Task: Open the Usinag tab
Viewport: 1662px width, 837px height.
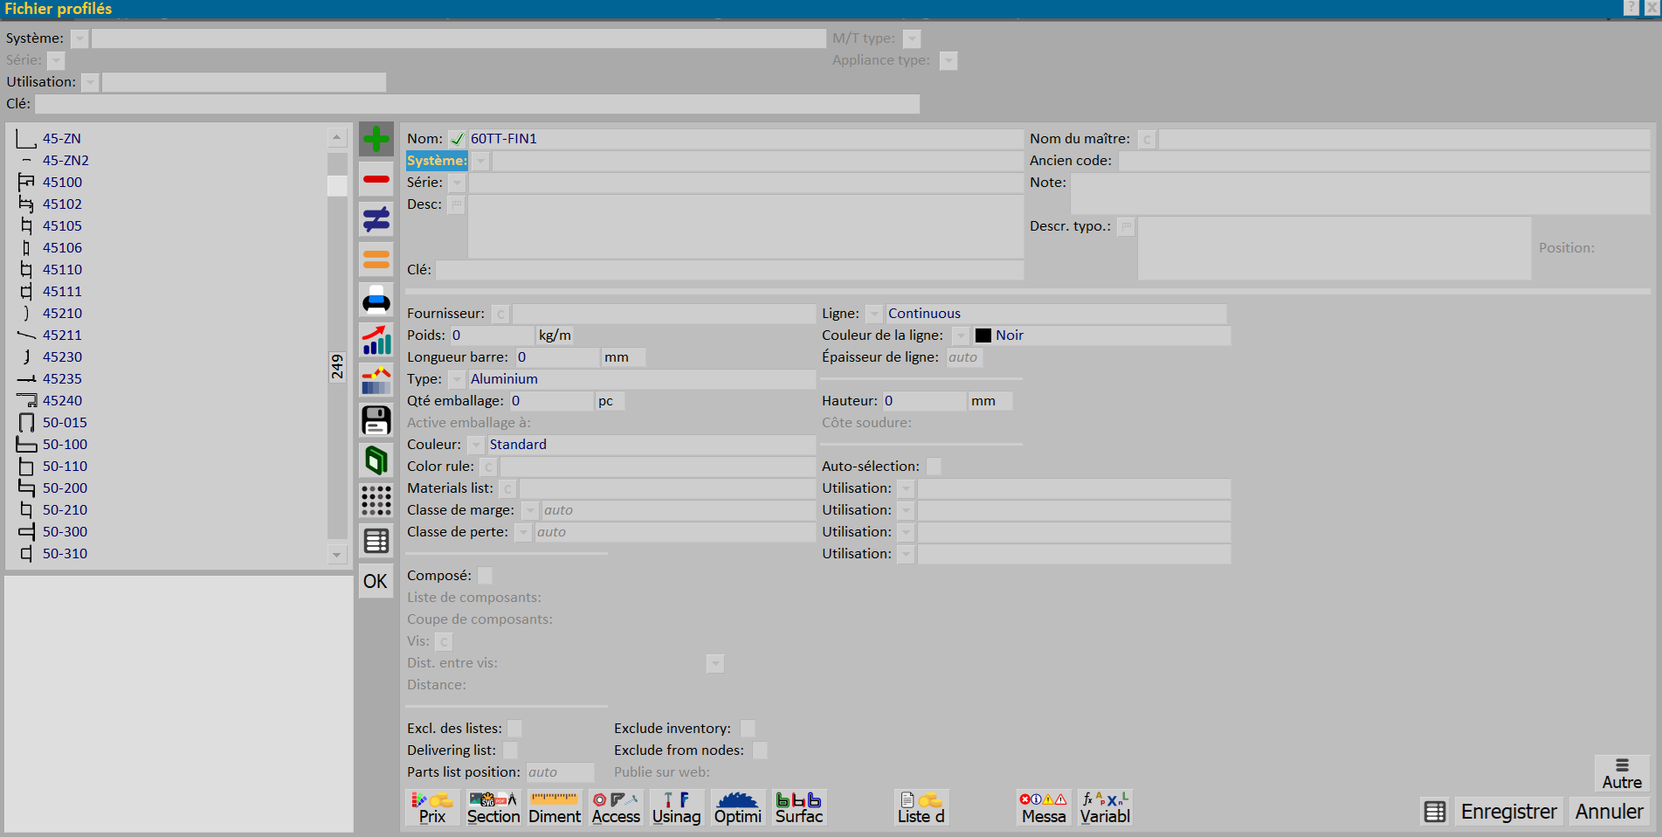Action: 677,808
